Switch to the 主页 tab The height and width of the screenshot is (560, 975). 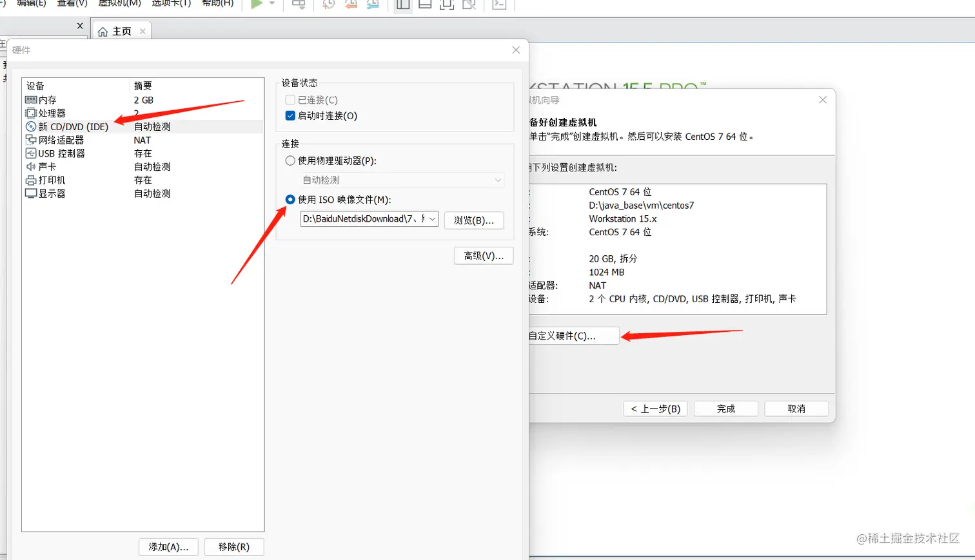pyautogui.click(x=121, y=30)
